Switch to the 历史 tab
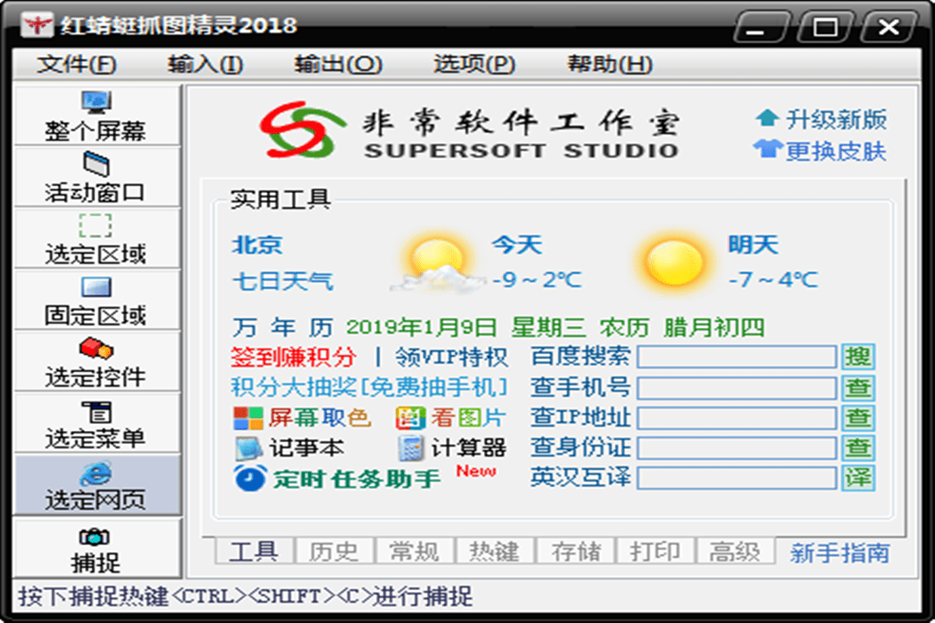The image size is (935, 623). pos(334,551)
